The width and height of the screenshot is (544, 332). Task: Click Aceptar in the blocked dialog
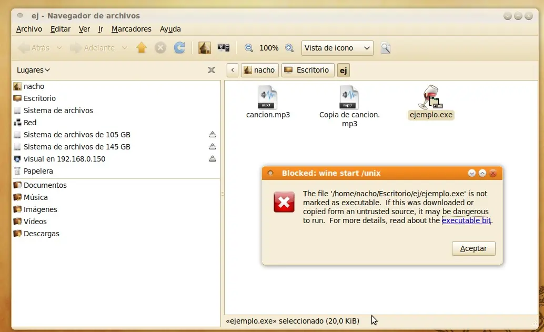(473, 248)
